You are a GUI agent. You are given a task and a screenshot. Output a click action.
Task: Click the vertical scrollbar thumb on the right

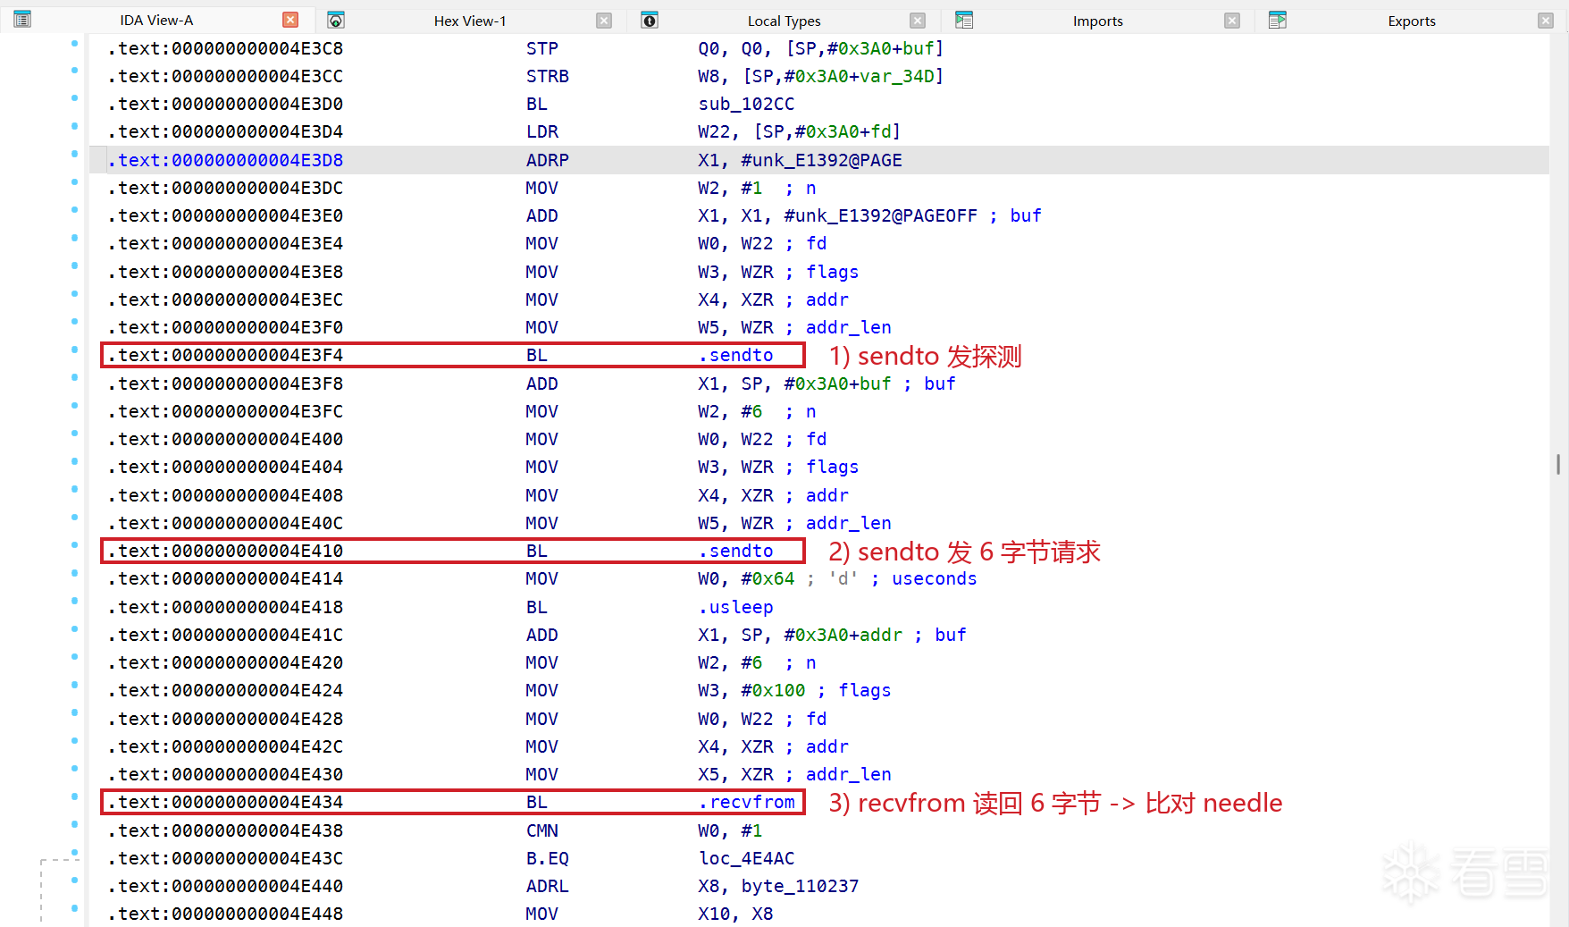(x=1558, y=464)
